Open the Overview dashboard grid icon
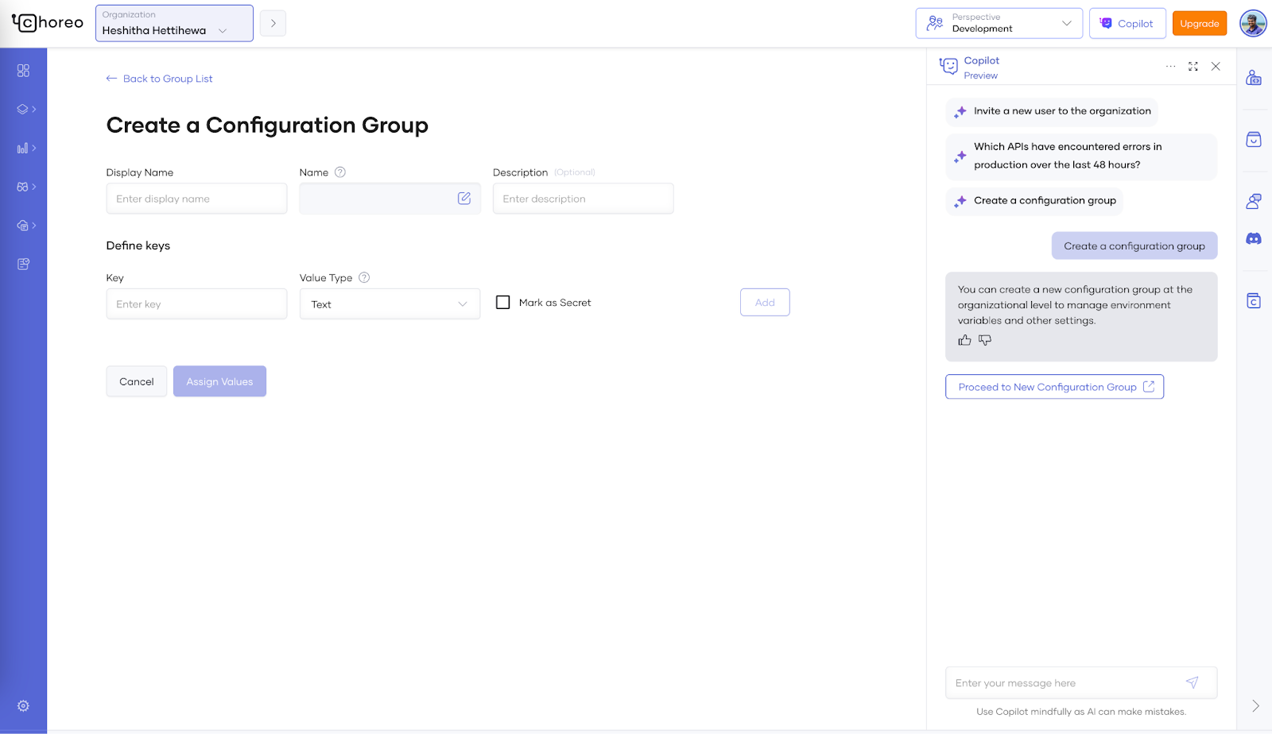 23,70
